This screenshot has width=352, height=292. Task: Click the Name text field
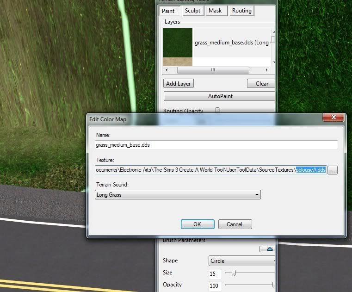coord(216,145)
